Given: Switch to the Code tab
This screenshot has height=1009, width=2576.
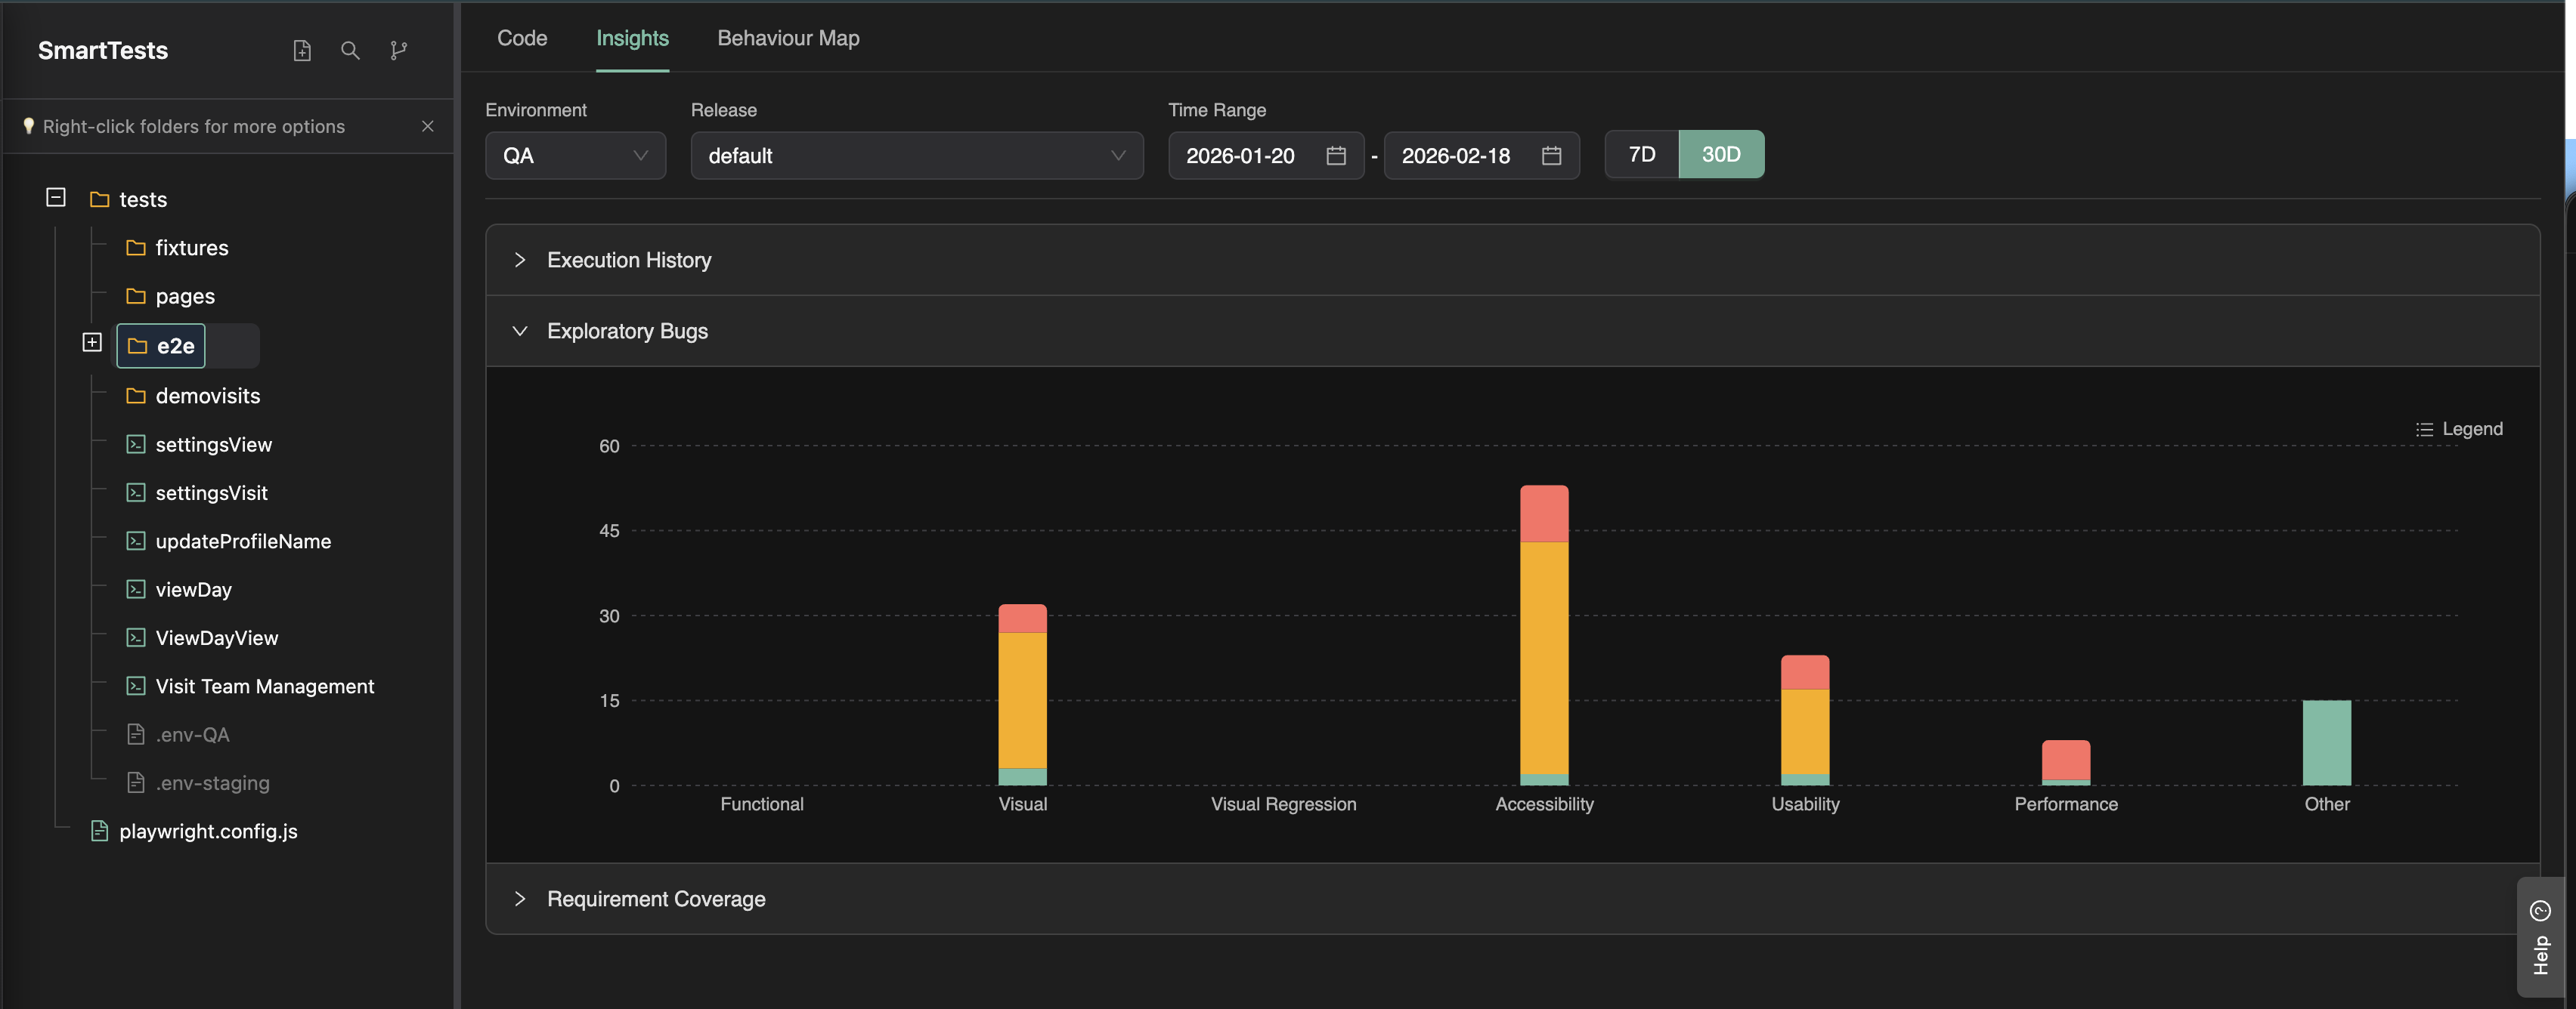Looking at the screenshot, I should (x=522, y=38).
